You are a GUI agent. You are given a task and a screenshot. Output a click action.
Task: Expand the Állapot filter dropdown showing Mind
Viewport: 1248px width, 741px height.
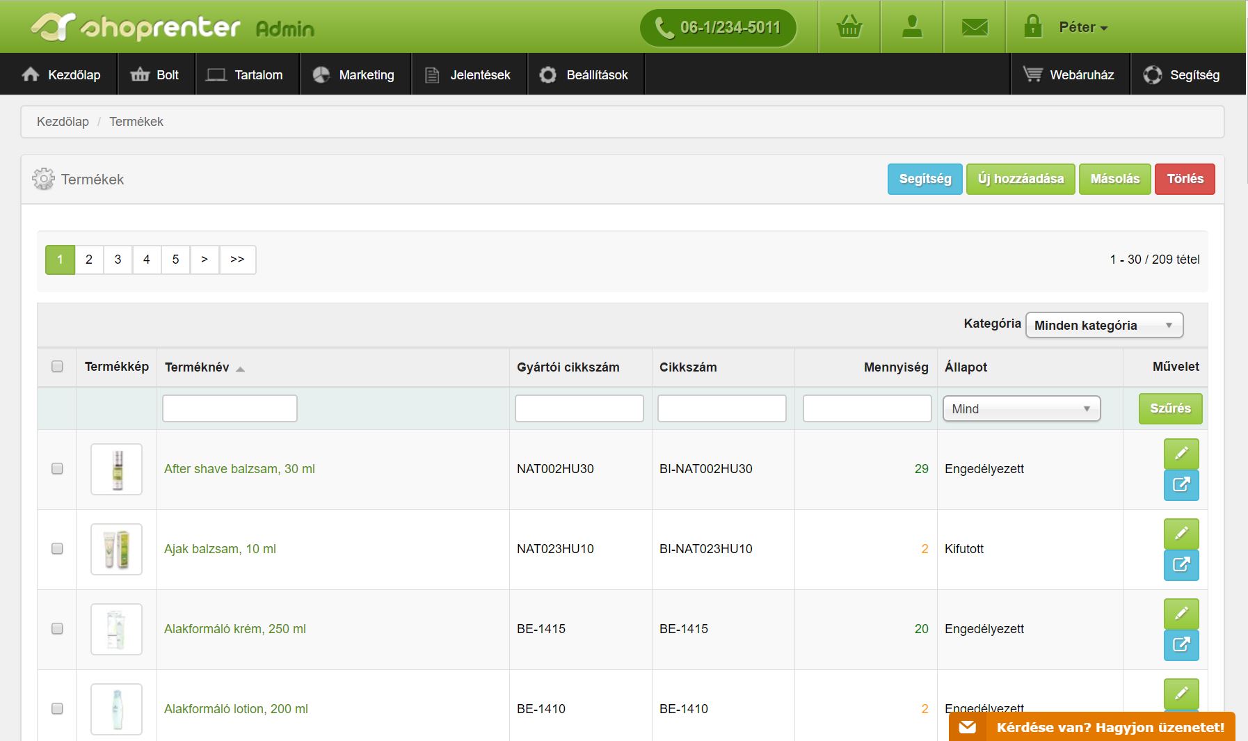tap(1021, 408)
